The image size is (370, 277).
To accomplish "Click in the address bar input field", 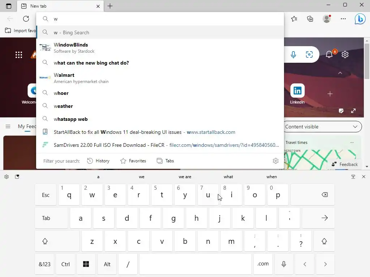I will click(160, 19).
